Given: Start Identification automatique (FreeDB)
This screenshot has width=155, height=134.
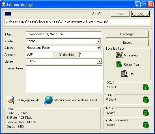Looking at the screenshot, I should pyautogui.click(x=78, y=100).
